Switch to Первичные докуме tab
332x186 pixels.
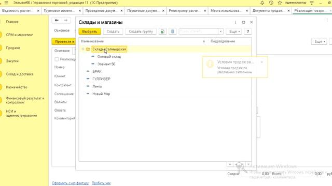click(x=143, y=10)
